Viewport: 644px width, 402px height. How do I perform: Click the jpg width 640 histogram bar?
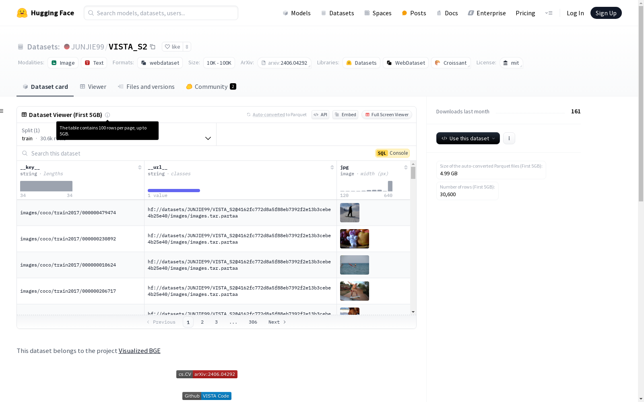tap(390, 186)
